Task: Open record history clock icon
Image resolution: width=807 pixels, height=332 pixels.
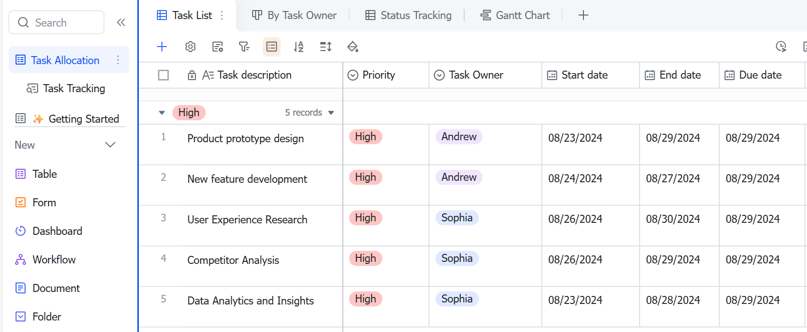Action: 781,47
